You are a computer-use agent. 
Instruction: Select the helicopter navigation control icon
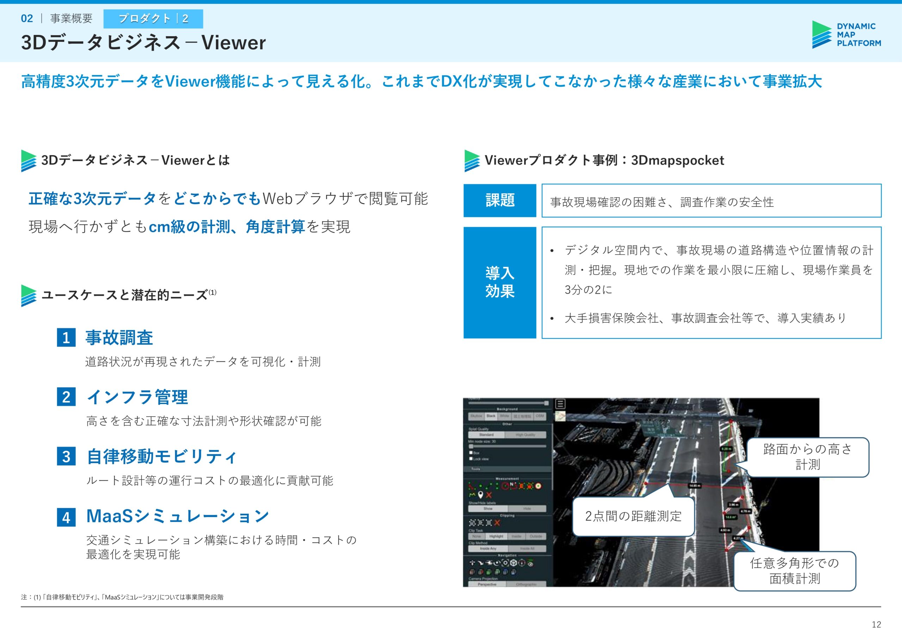(x=489, y=563)
